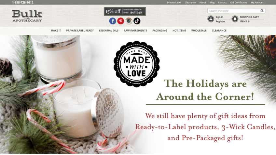Open the Facebook social icon
Viewport: 276px width, 155px height.
tap(113, 21)
